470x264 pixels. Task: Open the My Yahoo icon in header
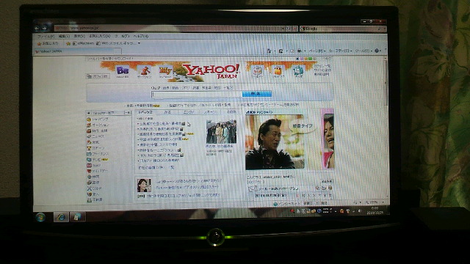pyautogui.click(x=165, y=72)
